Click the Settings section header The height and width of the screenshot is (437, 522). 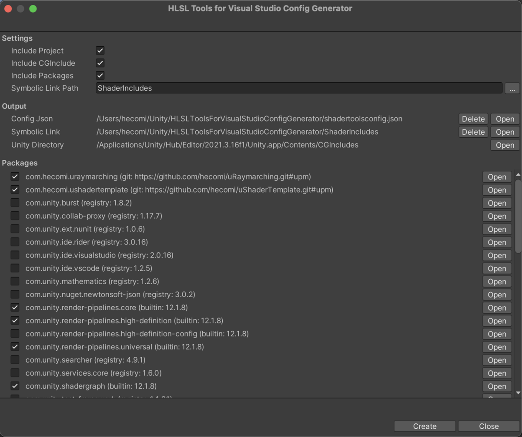click(17, 38)
